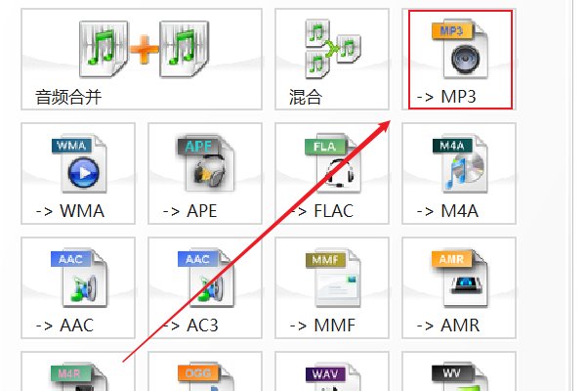Click the WAV format tile
The image size is (586, 391).
point(332,371)
